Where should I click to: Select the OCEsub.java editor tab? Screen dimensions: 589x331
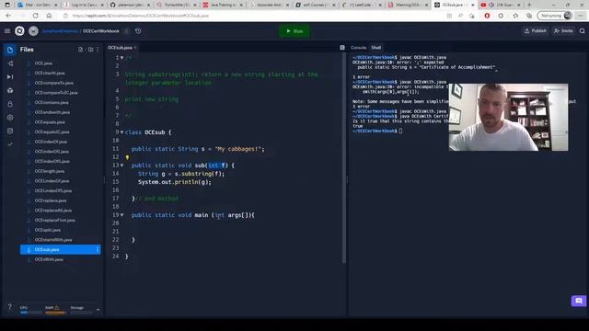pyautogui.click(x=120, y=48)
